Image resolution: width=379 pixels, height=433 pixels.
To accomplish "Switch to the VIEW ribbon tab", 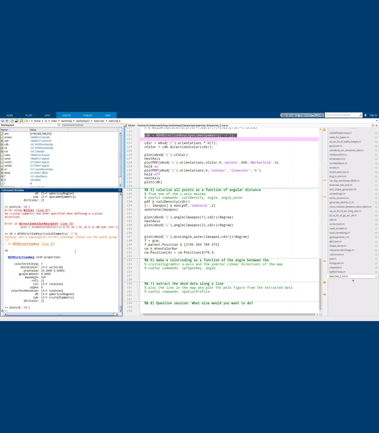I will pos(108,116).
